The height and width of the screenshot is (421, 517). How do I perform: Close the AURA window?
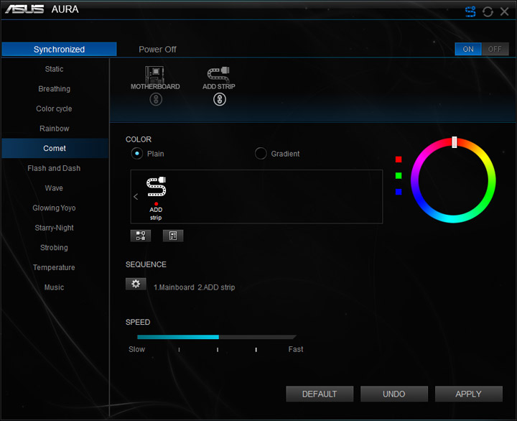(x=504, y=11)
